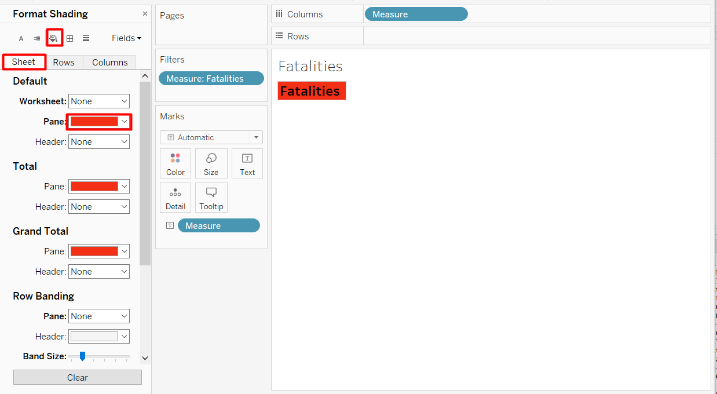Screen dimensions: 717x394
Task: Open the Worksheet shading dropdown
Action: 99,101
